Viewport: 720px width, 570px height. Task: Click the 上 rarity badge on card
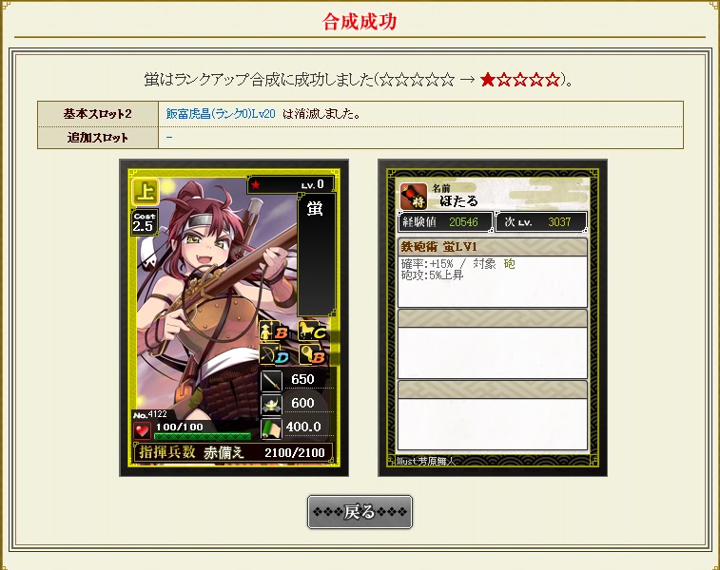[x=146, y=191]
